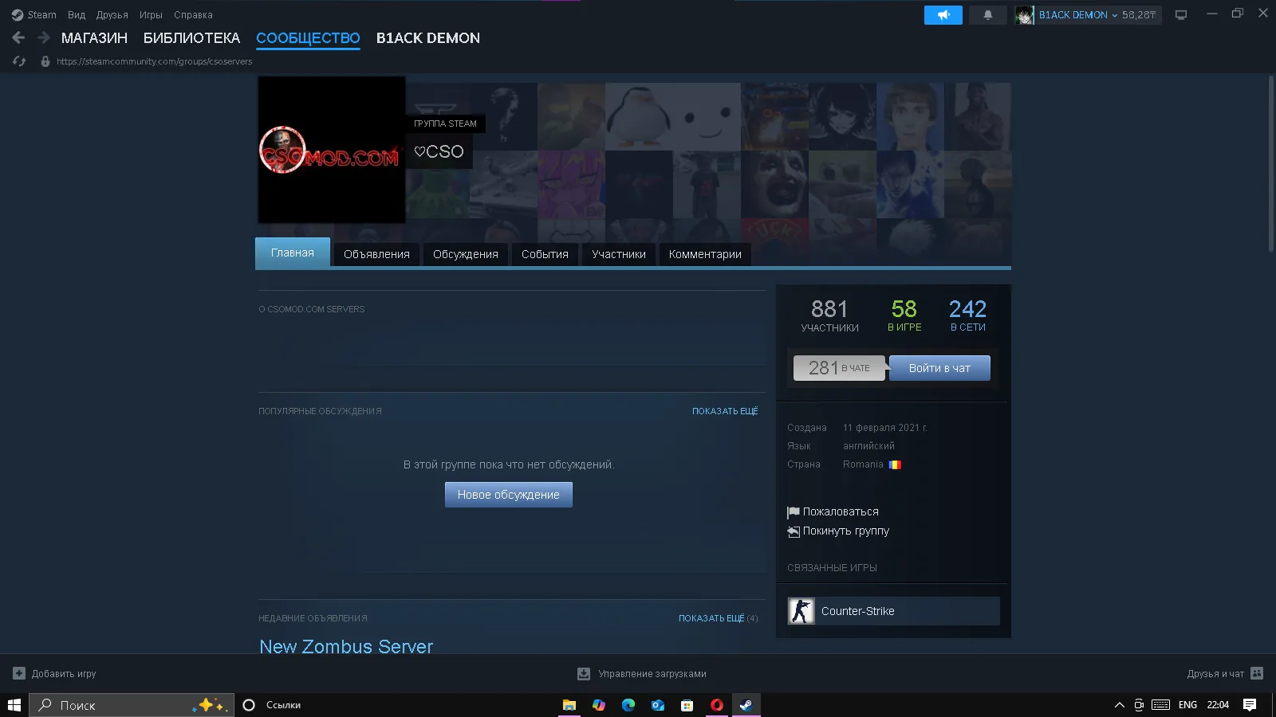Image resolution: width=1276 pixels, height=717 pixels.
Task: Click the Steam logo in the menu bar
Action: 18,15
